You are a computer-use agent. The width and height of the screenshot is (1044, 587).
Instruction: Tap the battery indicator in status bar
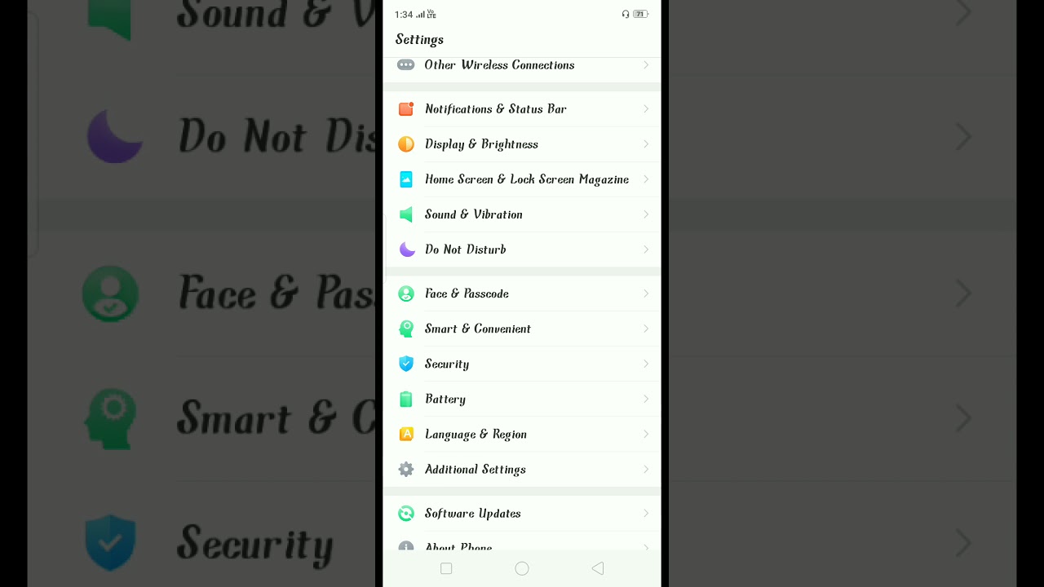point(640,14)
